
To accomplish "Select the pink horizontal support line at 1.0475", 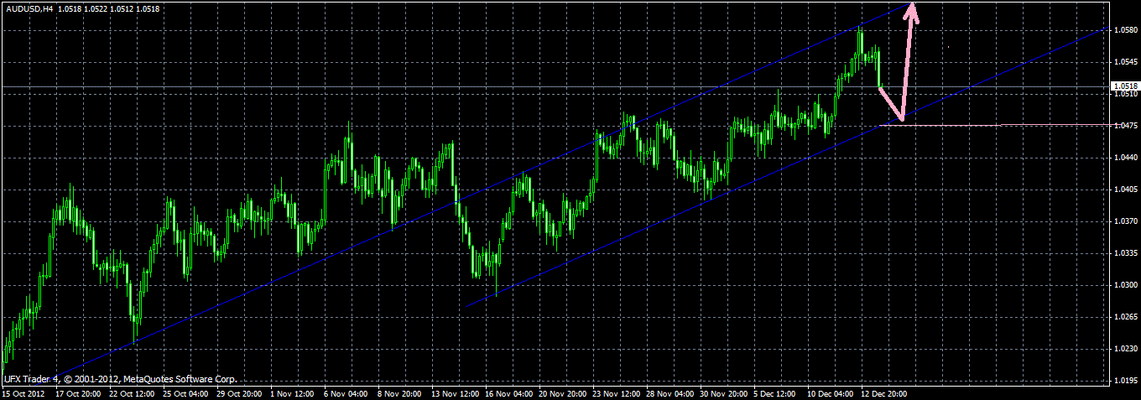I will pyautogui.click(x=1021, y=125).
